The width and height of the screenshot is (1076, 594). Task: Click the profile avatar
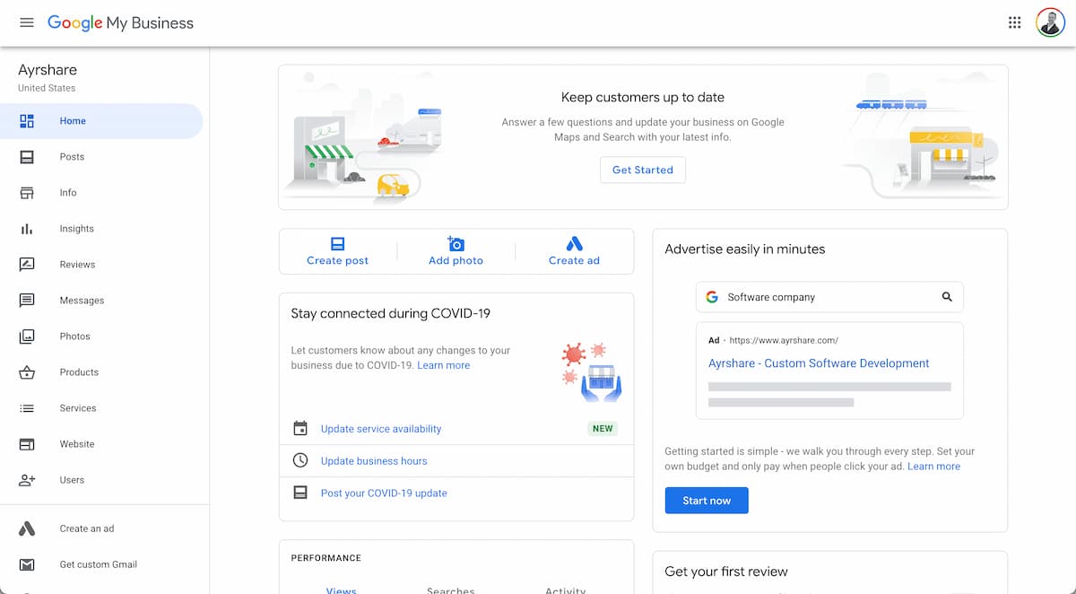1050,22
